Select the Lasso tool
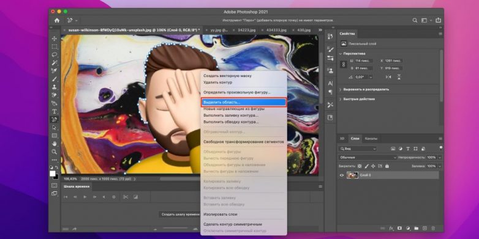Screen dimensions: 479x239 pyautogui.click(x=55, y=55)
